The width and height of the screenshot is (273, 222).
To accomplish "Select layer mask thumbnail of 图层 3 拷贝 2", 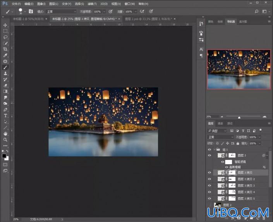I will (232, 179).
